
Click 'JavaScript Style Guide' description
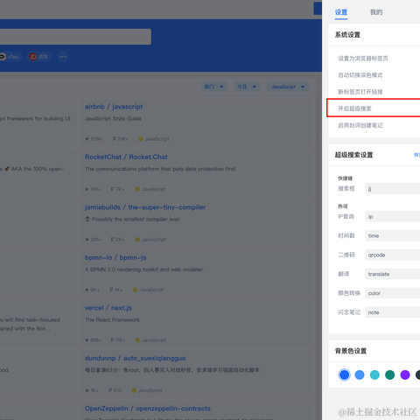[x=113, y=119]
